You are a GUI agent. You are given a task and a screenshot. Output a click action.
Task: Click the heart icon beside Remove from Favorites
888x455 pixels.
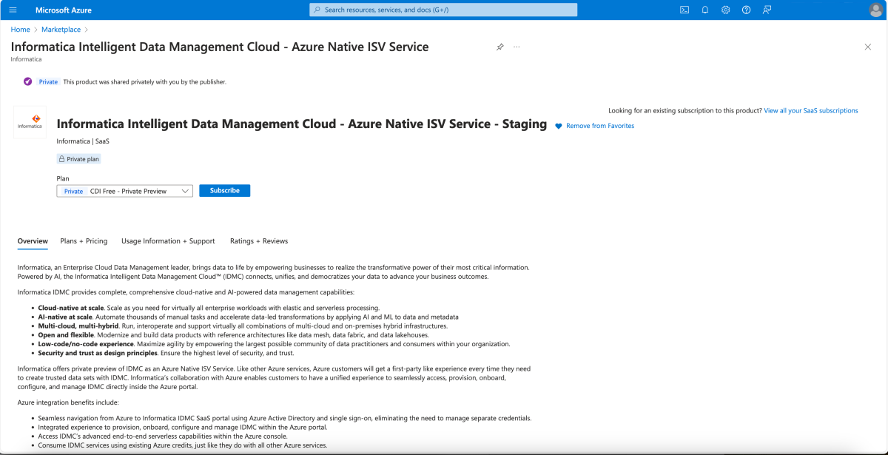559,127
